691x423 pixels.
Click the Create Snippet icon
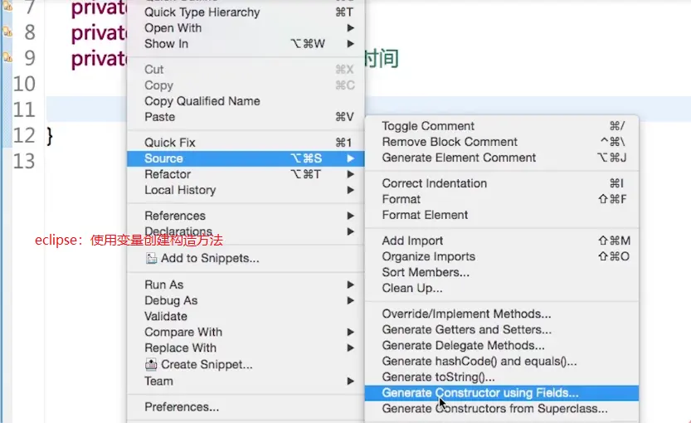coord(151,364)
